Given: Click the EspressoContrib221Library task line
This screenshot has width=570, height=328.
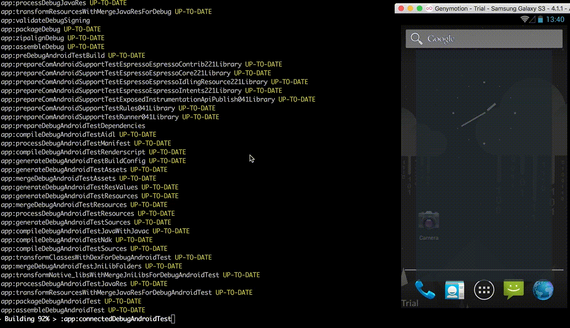Looking at the screenshot, I should (142, 64).
